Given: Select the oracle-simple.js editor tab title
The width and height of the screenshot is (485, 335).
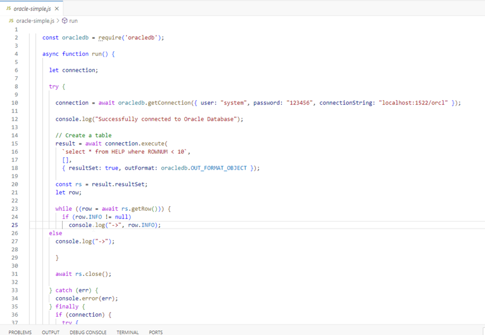Looking at the screenshot, I should [x=32, y=9].
